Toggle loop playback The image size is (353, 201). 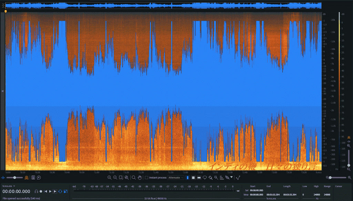[60, 191]
